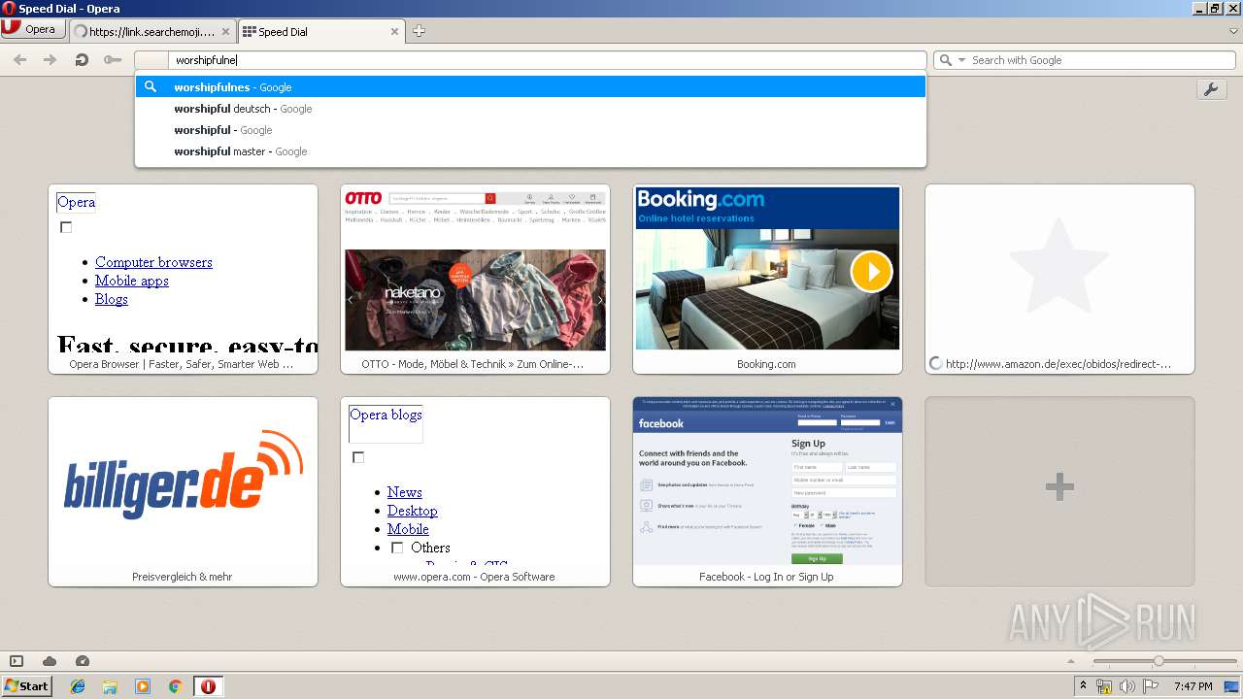Launch Windows Media Player from taskbar
This screenshot has width=1243, height=699.
pyautogui.click(x=143, y=686)
